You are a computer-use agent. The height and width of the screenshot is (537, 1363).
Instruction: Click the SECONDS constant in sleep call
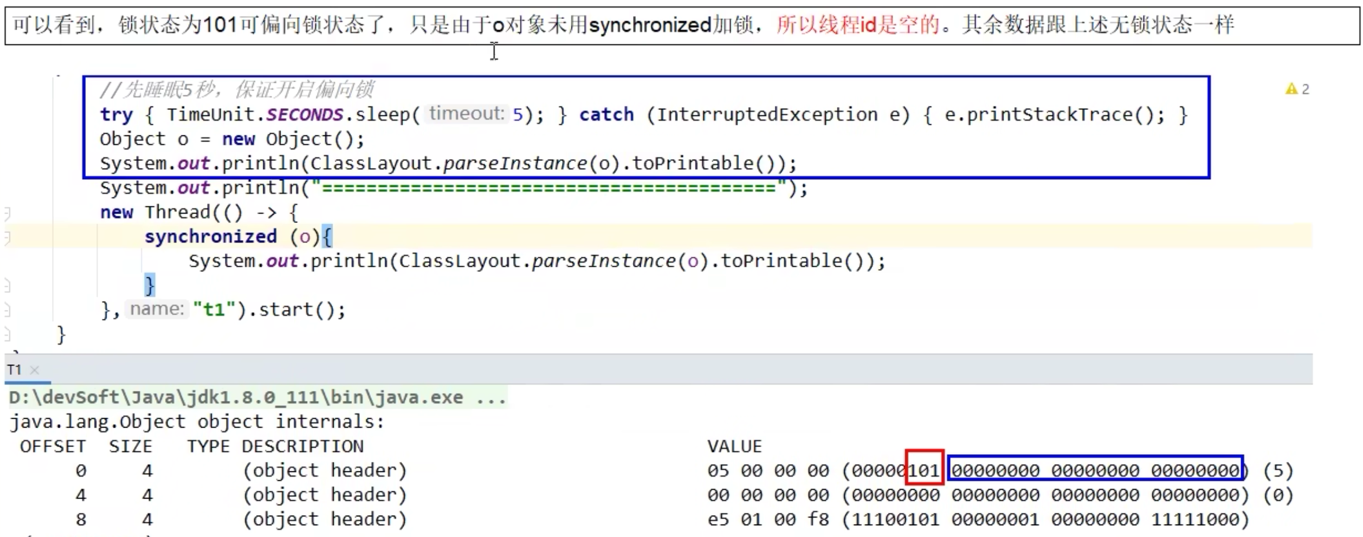pyautogui.click(x=304, y=115)
